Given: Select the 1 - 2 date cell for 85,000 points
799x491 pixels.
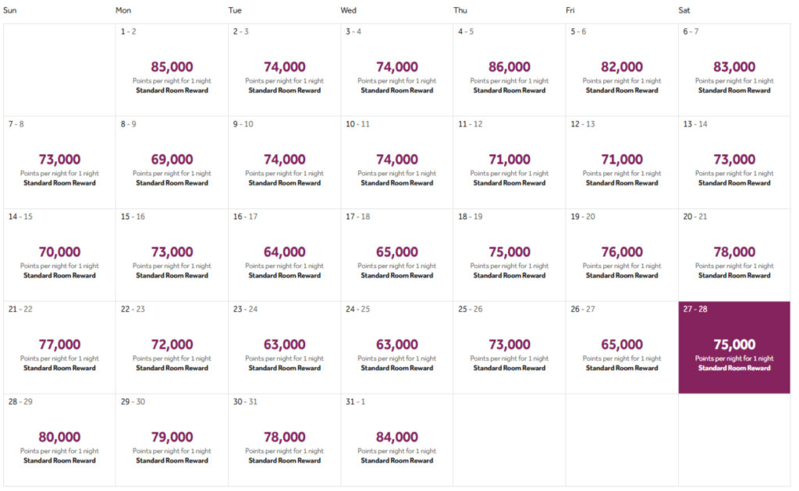Looking at the screenshot, I should (x=172, y=70).
